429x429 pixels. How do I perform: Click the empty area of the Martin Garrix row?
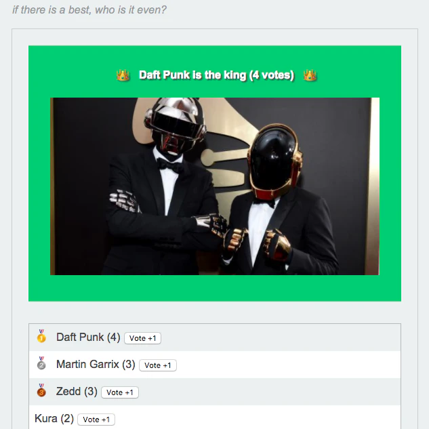(x=287, y=365)
